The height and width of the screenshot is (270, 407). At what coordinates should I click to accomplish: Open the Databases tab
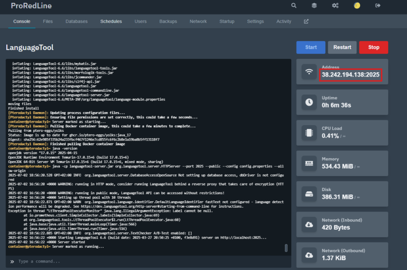point(77,21)
